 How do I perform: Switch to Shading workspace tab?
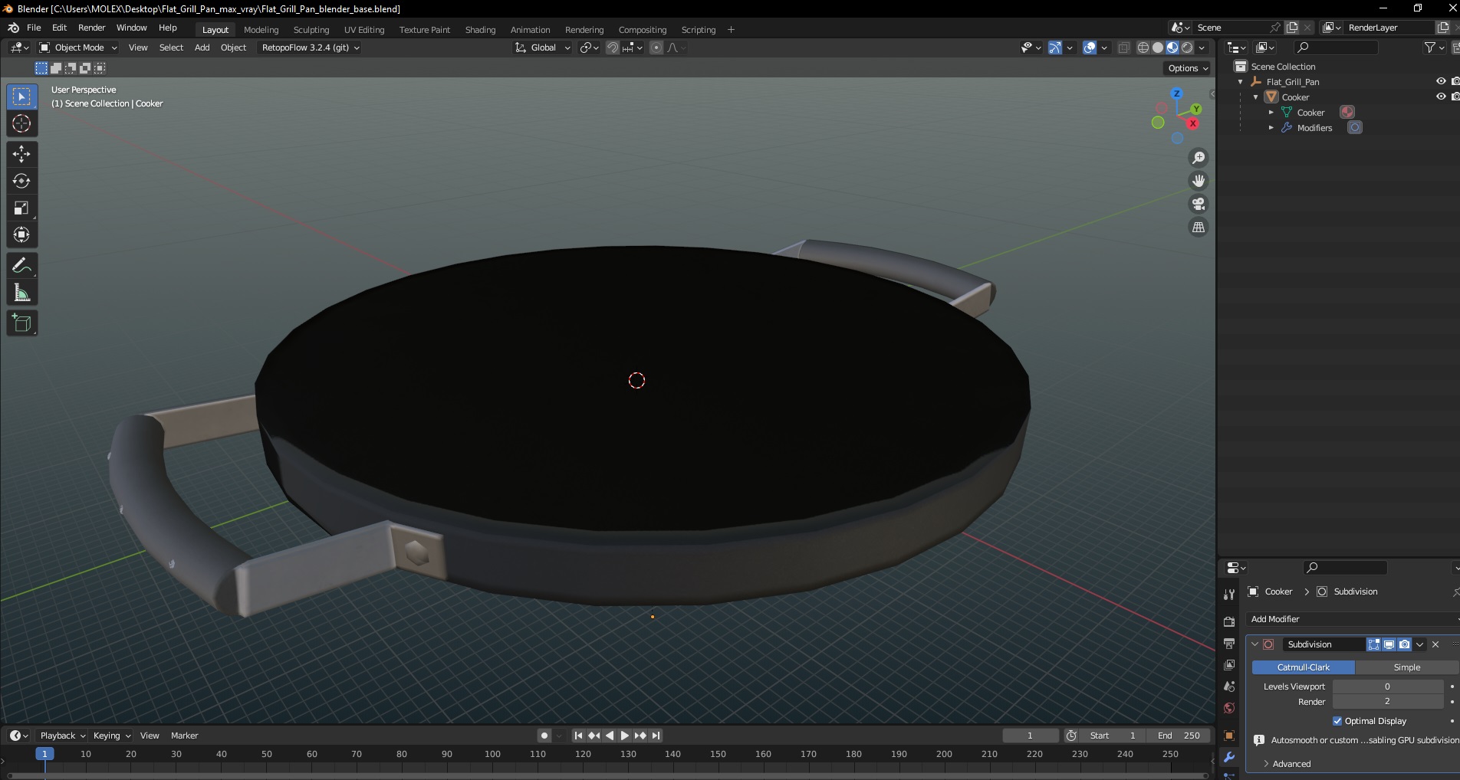coord(480,30)
